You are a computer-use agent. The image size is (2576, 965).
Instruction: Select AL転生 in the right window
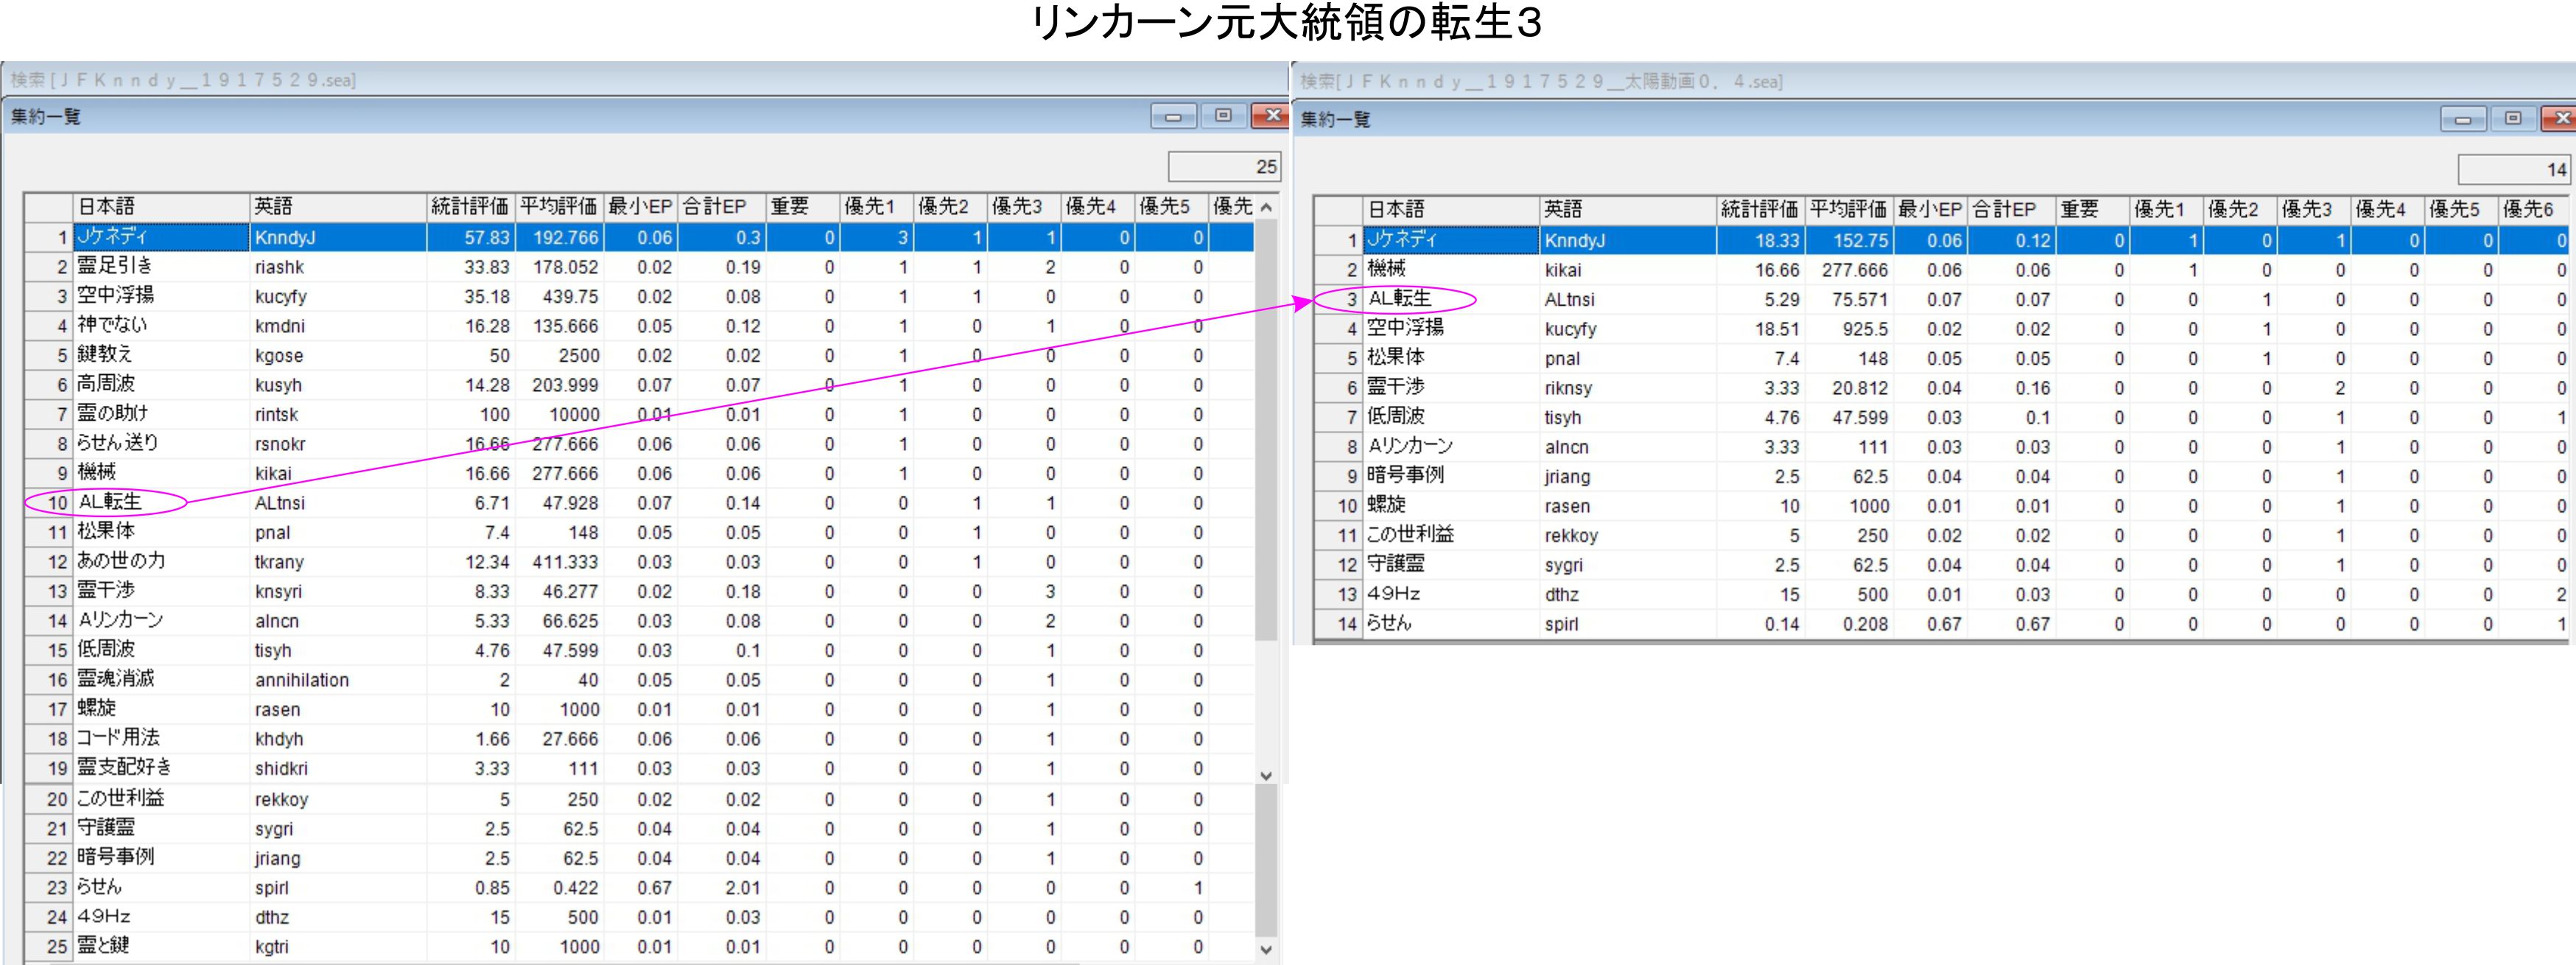1942,299
